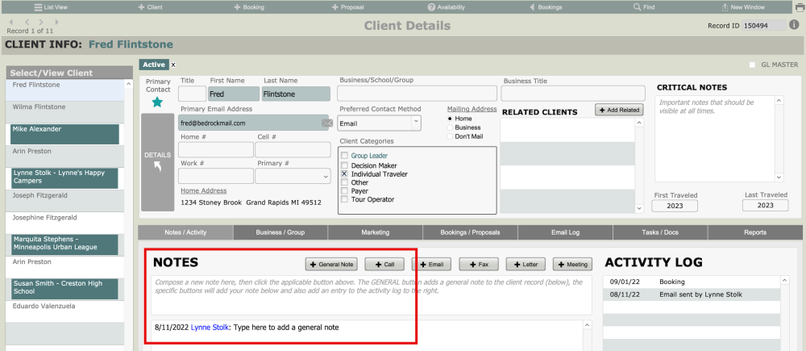This screenshot has width=806, height=351.
Task: Log a Meeting note
Action: pos(572,264)
